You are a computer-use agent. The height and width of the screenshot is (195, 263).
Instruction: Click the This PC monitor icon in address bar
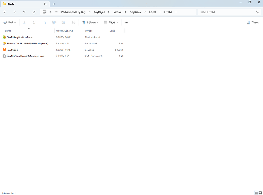(44, 12)
